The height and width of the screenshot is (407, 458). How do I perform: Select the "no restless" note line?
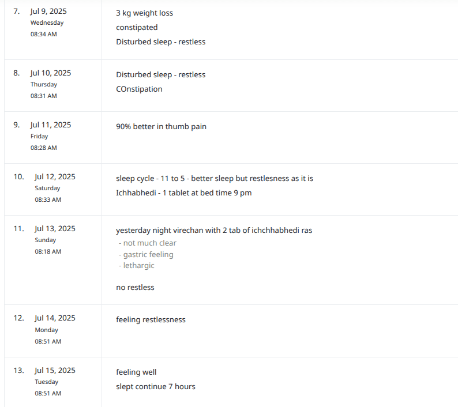click(x=135, y=287)
